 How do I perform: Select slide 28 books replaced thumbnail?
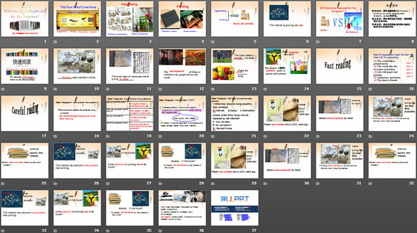coord(182,160)
